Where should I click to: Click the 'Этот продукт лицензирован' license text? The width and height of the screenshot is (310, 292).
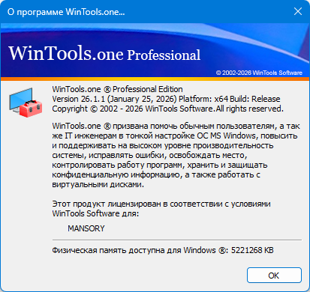coord(161,209)
